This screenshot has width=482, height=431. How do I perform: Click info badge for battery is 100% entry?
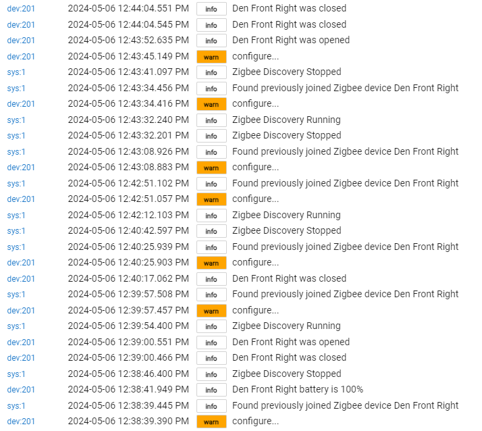pyautogui.click(x=211, y=390)
